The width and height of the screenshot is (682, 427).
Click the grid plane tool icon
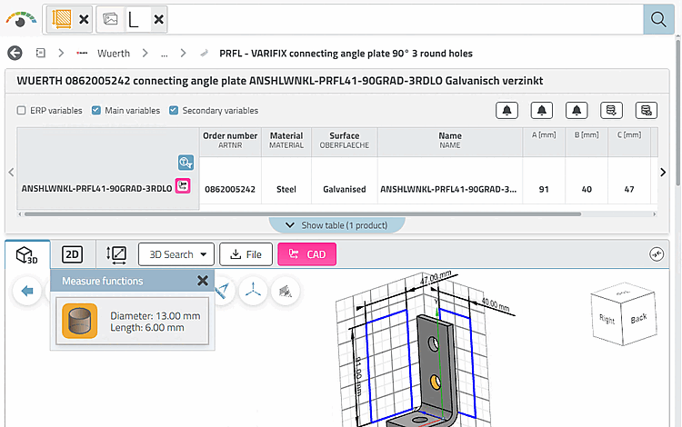[x=286, y=291]
